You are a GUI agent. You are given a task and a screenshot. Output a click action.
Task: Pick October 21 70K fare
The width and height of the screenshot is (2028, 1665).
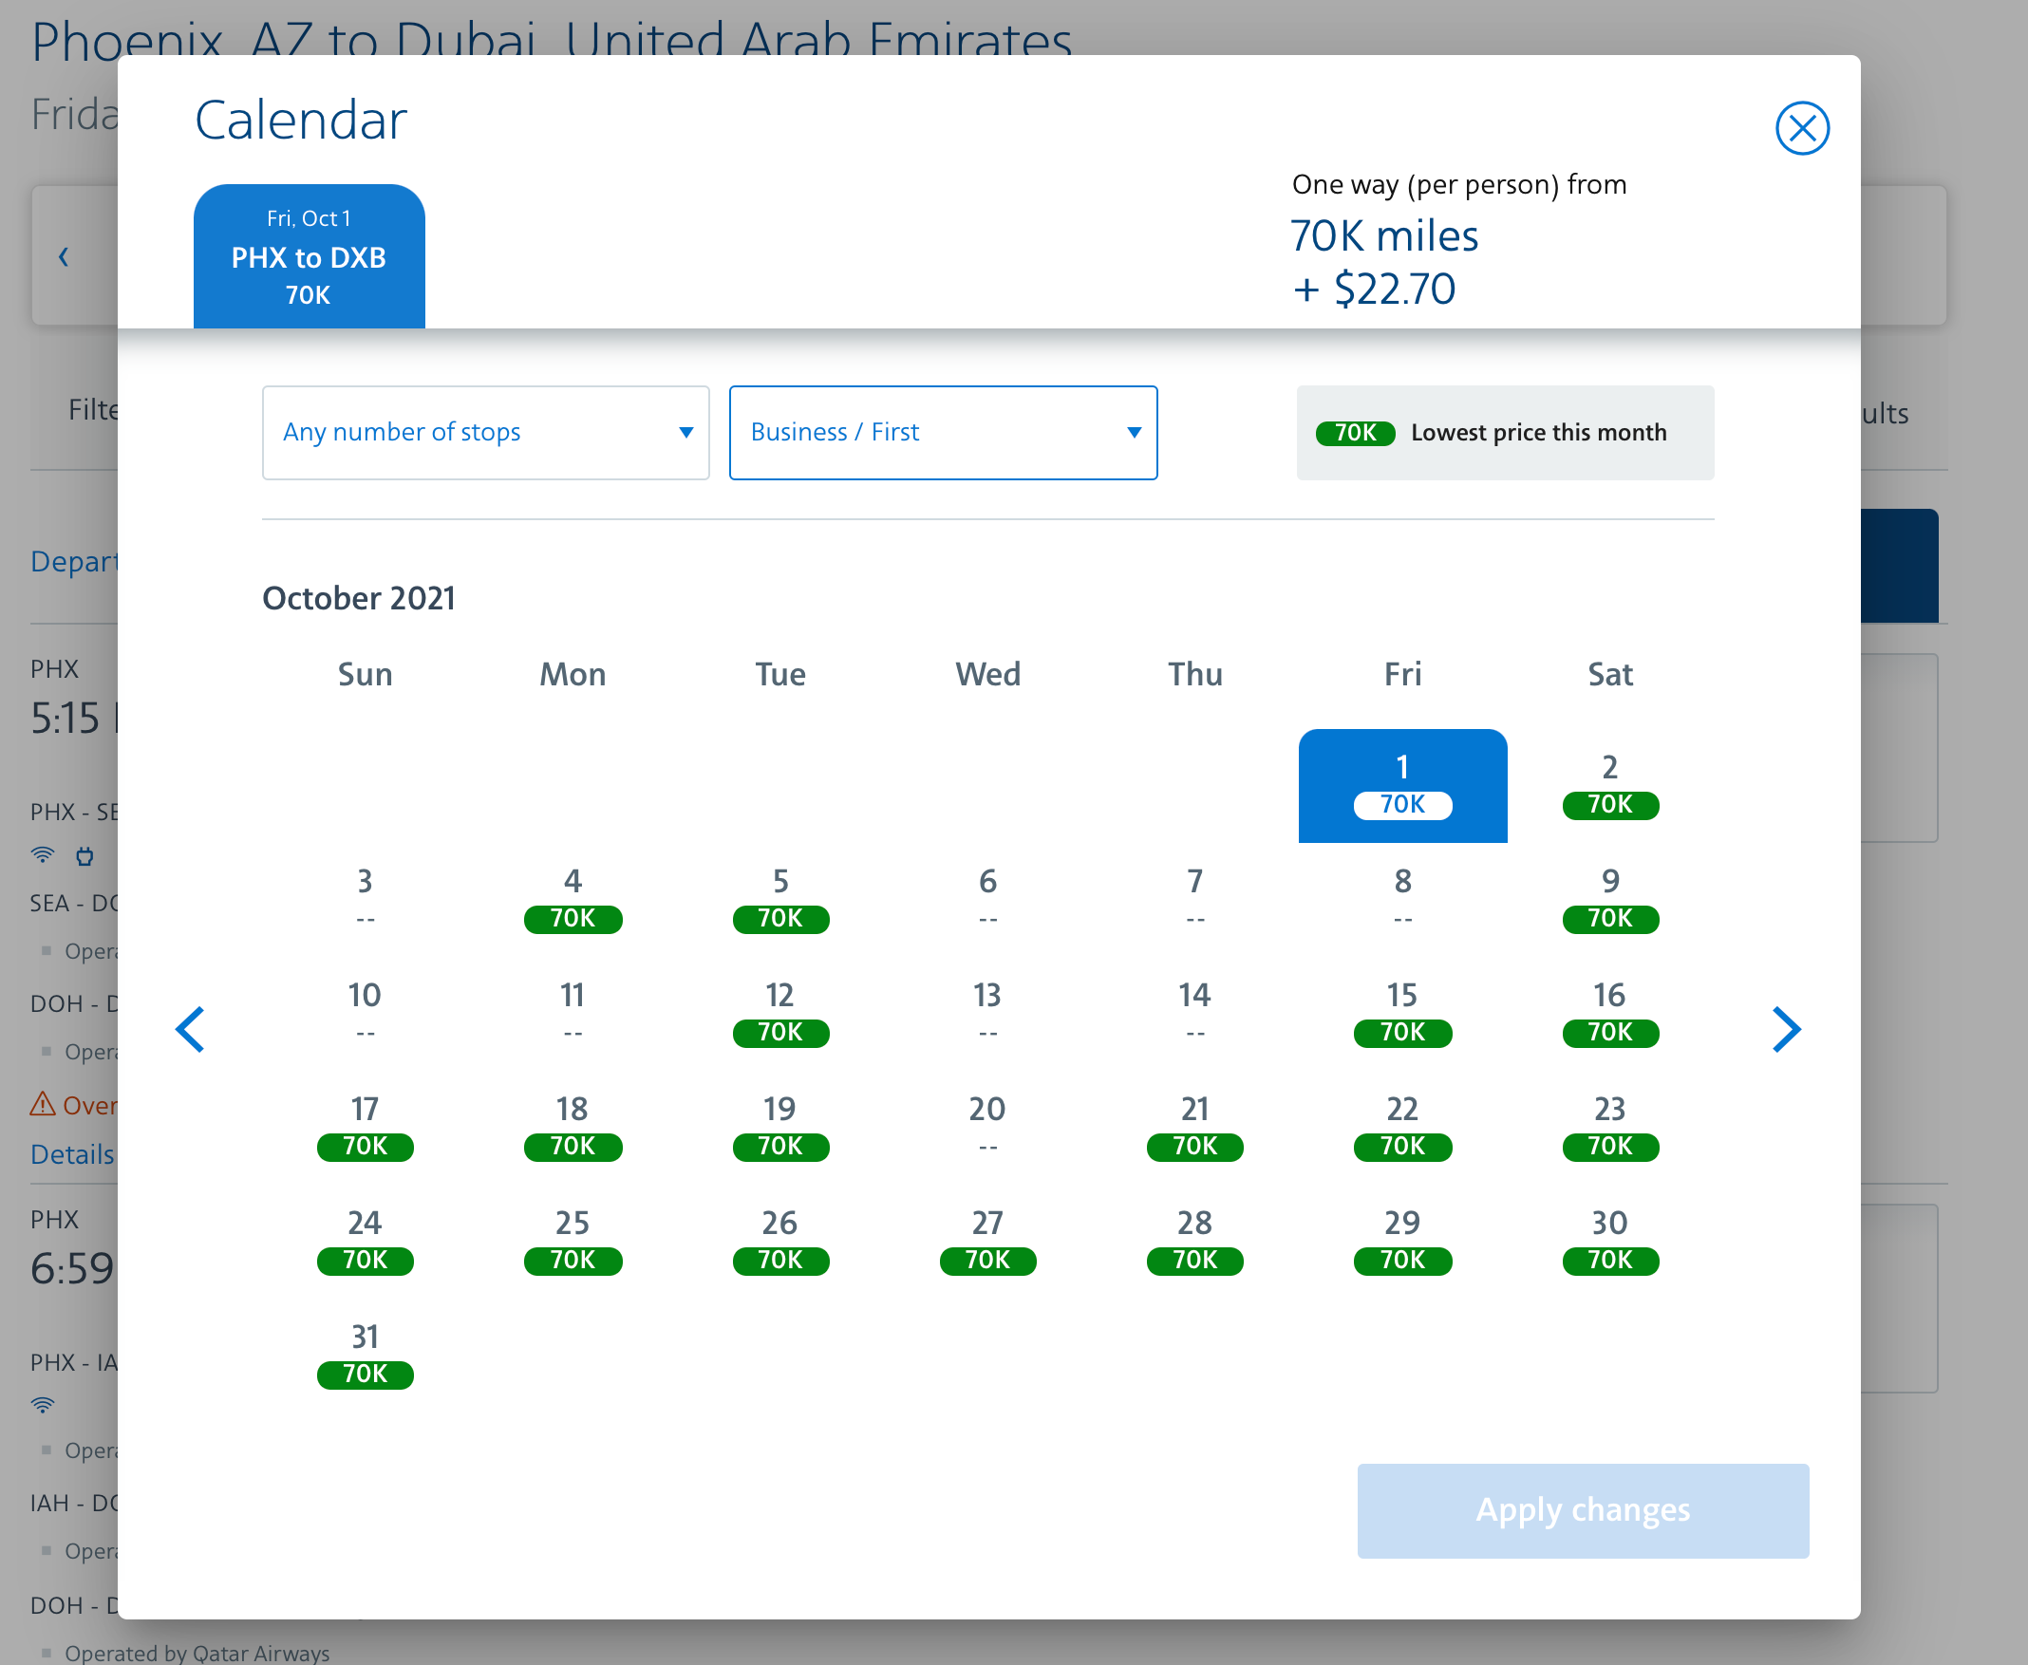click(x=1194, y=1128)
